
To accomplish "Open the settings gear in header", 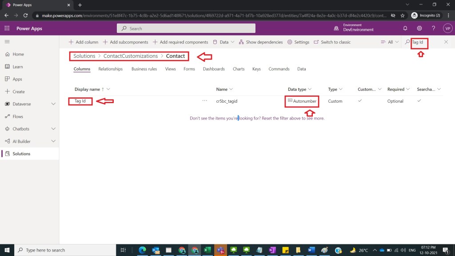I will click(419, 28).
